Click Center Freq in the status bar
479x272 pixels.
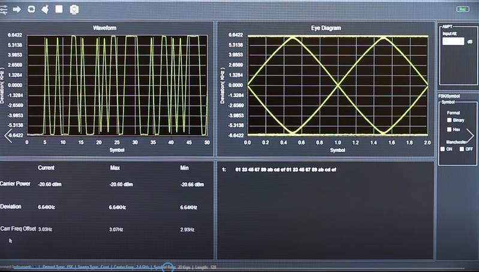131,267
